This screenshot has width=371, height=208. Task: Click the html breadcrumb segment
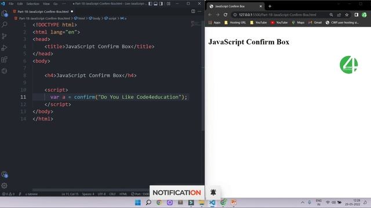(80, 18)
